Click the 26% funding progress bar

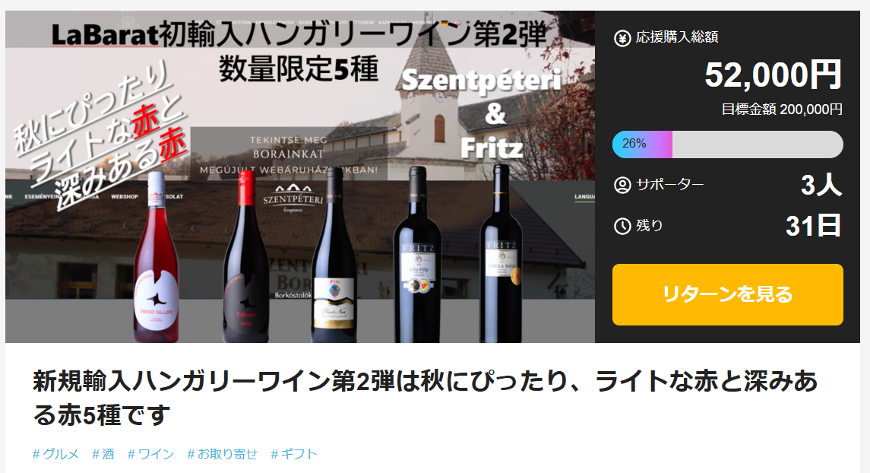(727, 144)
